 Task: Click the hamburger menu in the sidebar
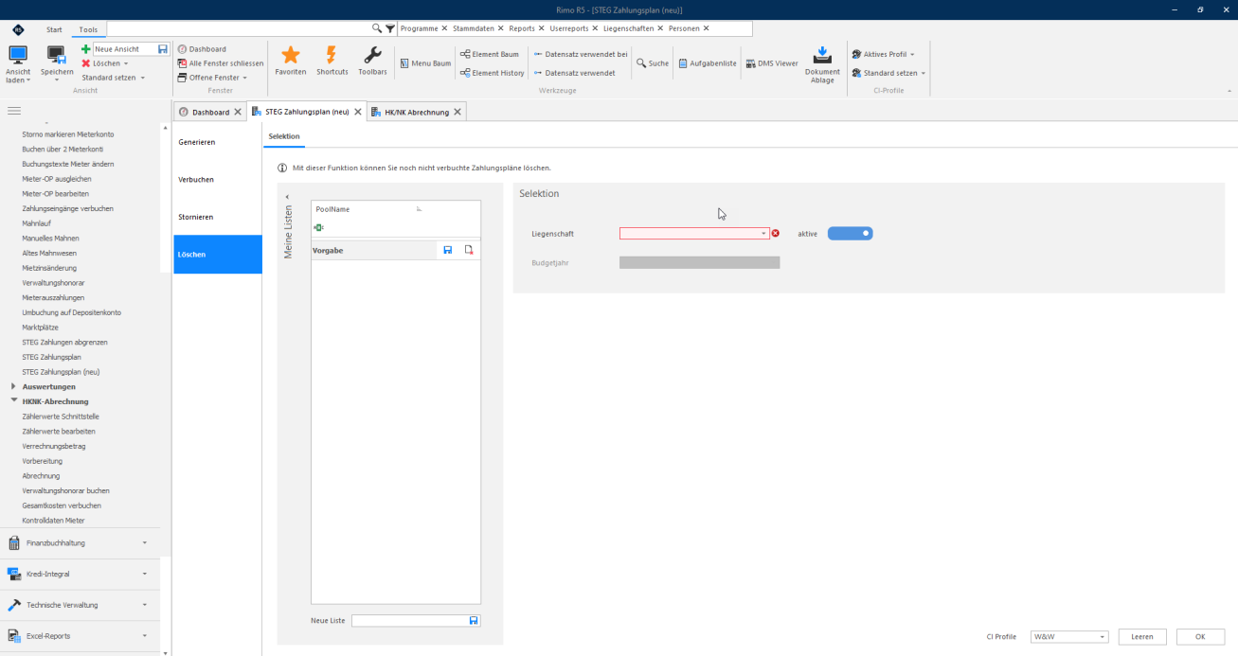14,111
